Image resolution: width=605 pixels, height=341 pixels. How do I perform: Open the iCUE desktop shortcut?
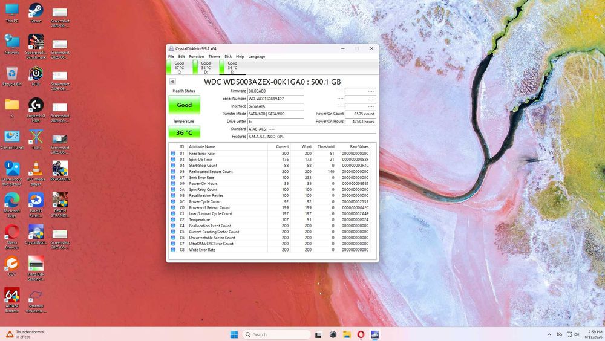tap(36, 76)
